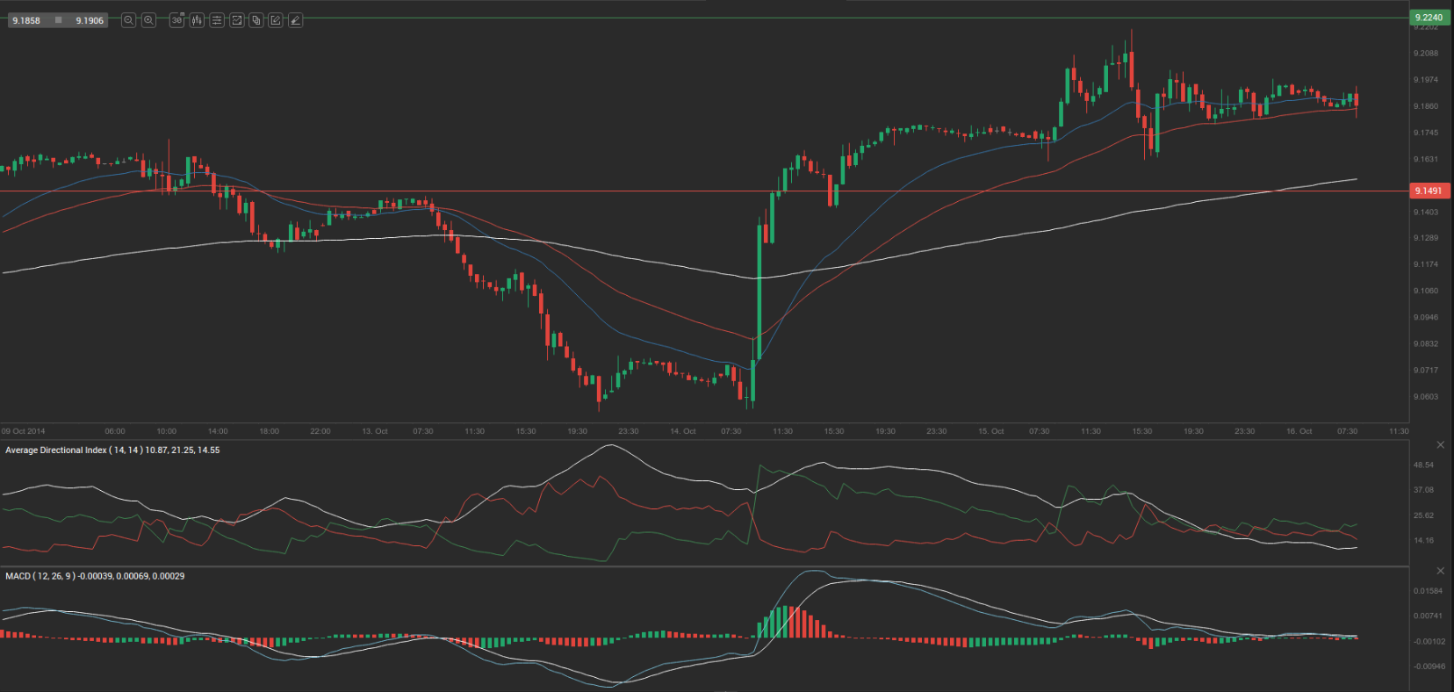Click the 14. Oct date on time axis
The image size is (1454, 692).
point(682,431)
